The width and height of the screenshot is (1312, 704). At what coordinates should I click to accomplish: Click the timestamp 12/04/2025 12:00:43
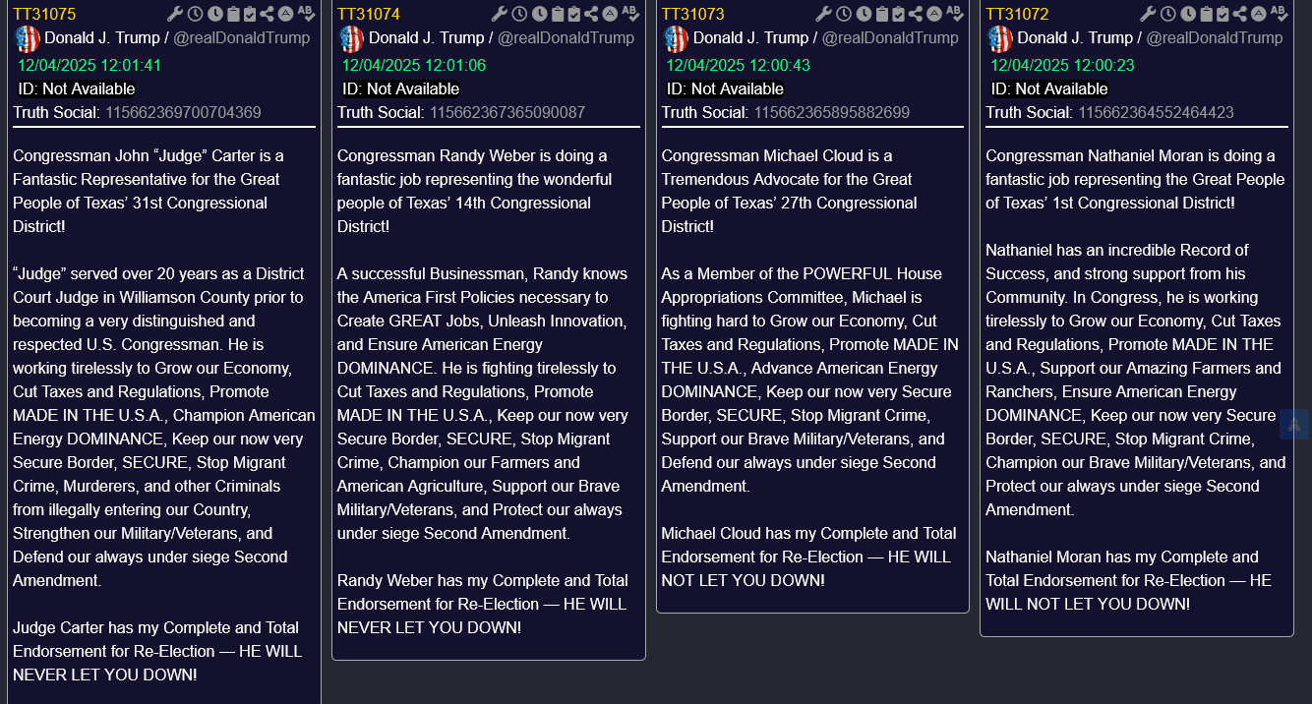738,66
